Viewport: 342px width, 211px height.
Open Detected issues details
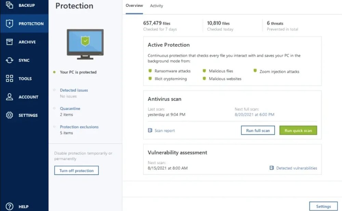[x=74, y=90]
